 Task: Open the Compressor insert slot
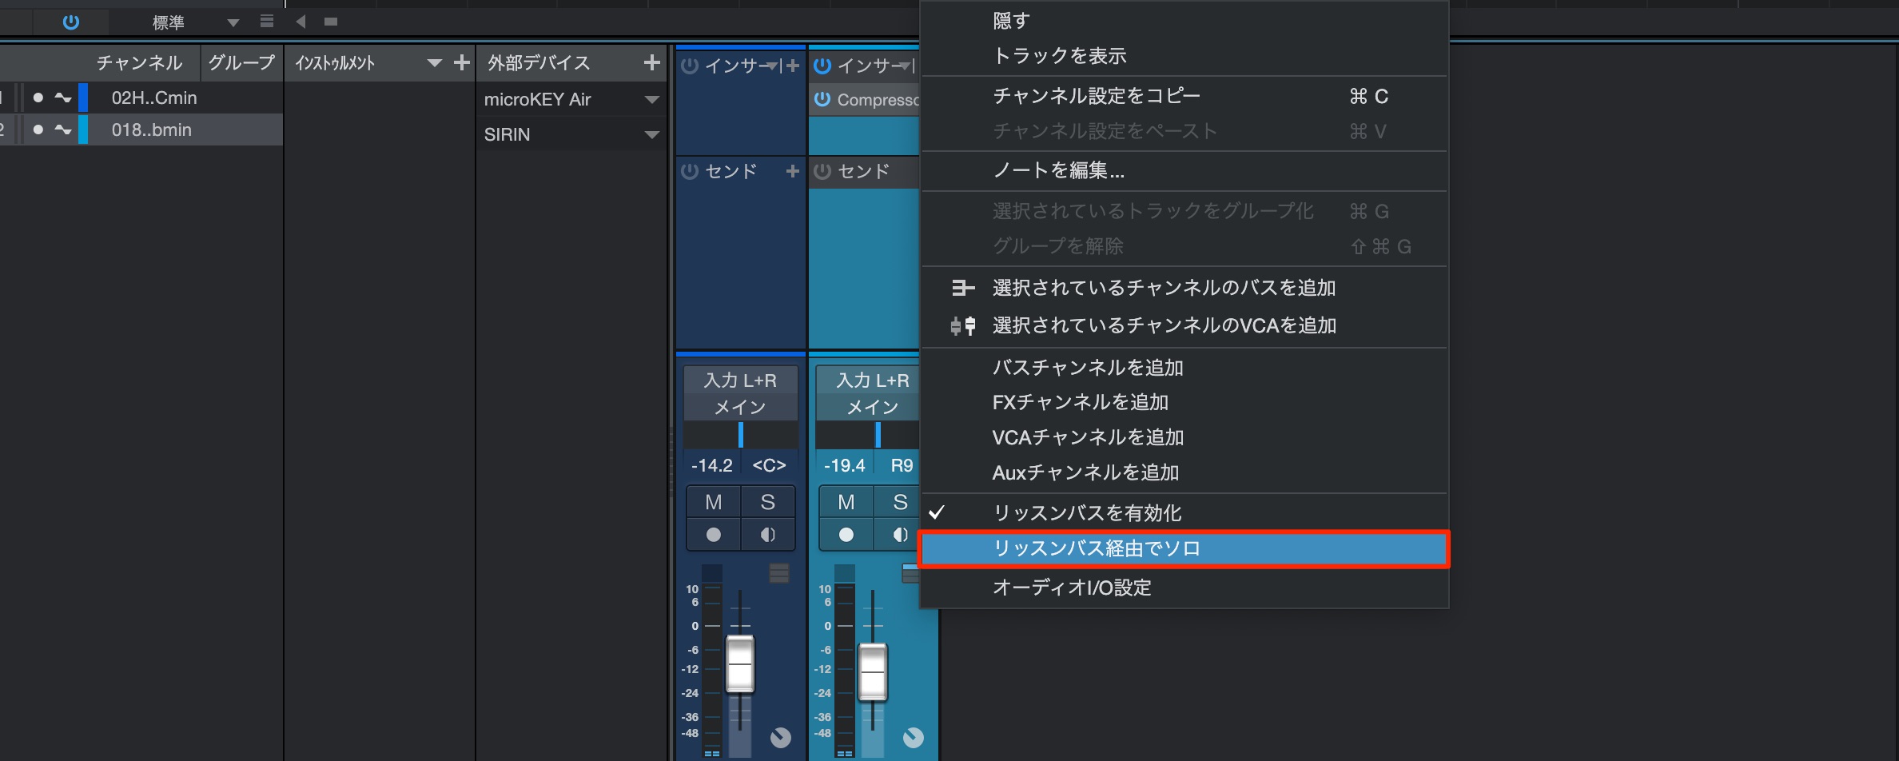click(x=878, y=100)
